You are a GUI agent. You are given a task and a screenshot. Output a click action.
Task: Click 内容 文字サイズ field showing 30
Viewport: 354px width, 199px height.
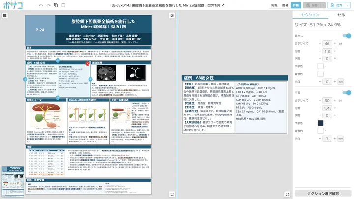(x=327, y=100)
